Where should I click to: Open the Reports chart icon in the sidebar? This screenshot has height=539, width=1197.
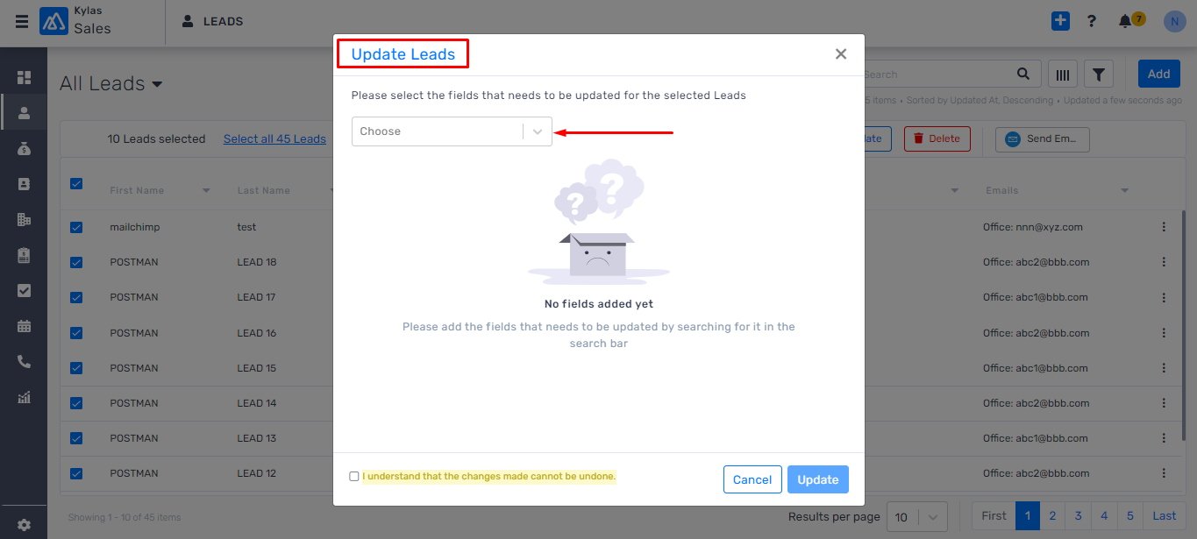click(x=24, y=397)
